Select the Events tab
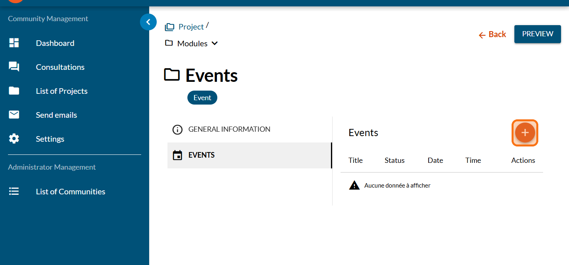 [x=201, y=155]
